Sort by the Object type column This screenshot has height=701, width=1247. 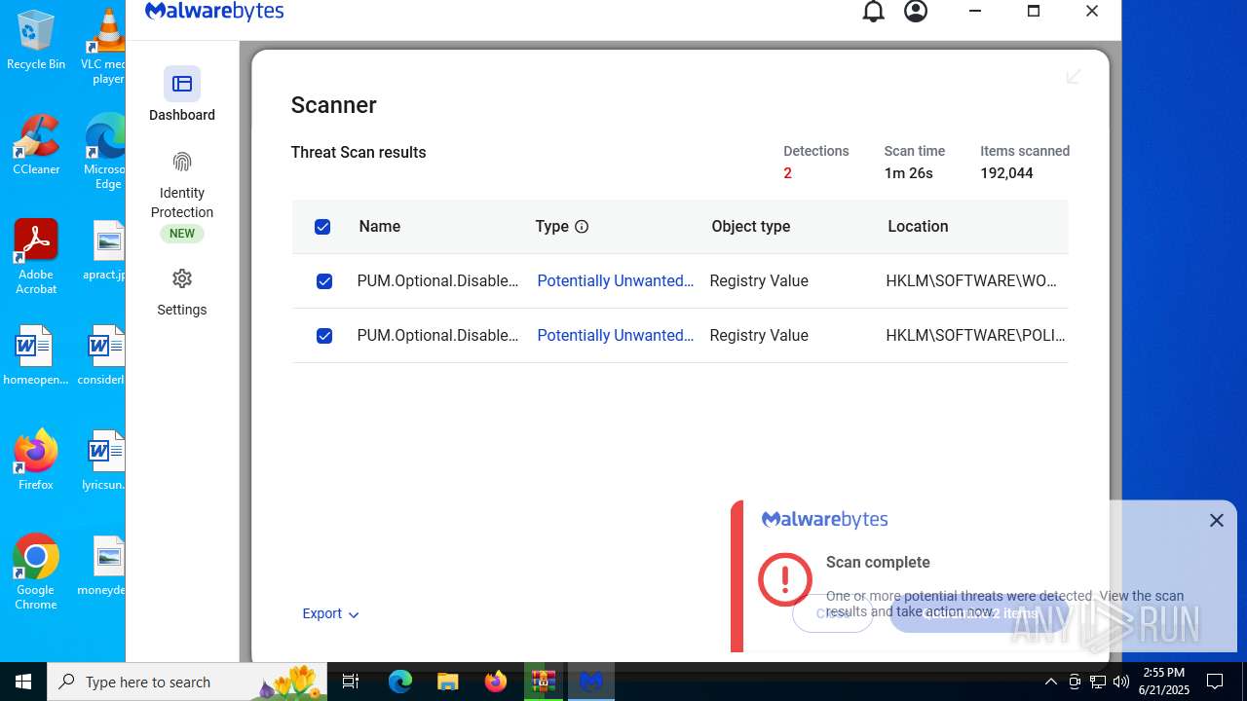[751, 226]
